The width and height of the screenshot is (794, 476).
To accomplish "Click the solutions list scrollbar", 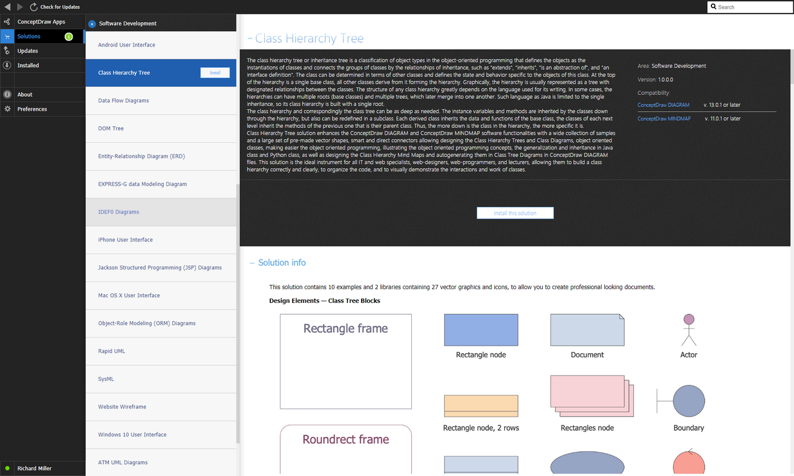I will click(x=238, y=314).
